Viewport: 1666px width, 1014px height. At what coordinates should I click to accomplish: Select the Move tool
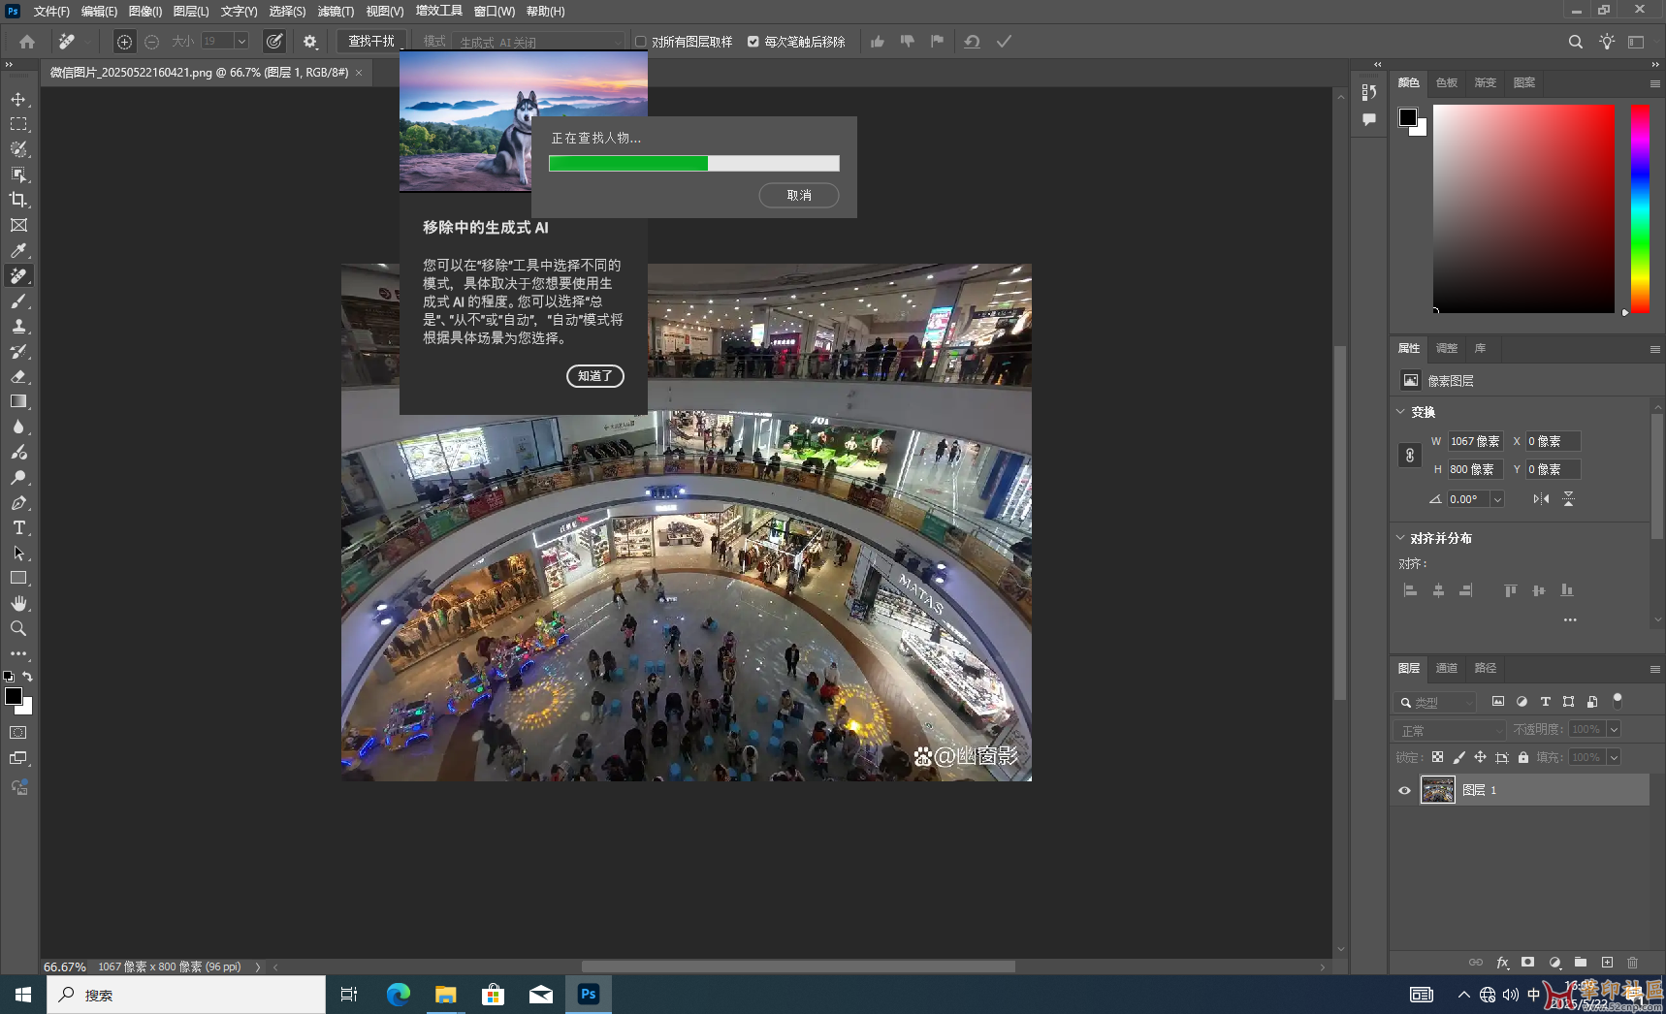[x=18, y=99]
